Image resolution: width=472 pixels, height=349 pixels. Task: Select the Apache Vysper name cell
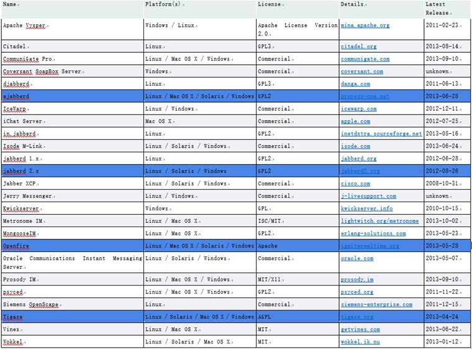(73, 29)
